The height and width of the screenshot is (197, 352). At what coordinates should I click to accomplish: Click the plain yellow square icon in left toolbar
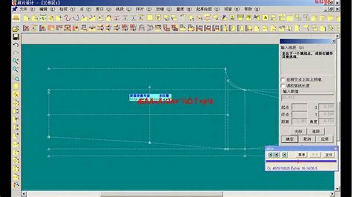click(16, 86)
